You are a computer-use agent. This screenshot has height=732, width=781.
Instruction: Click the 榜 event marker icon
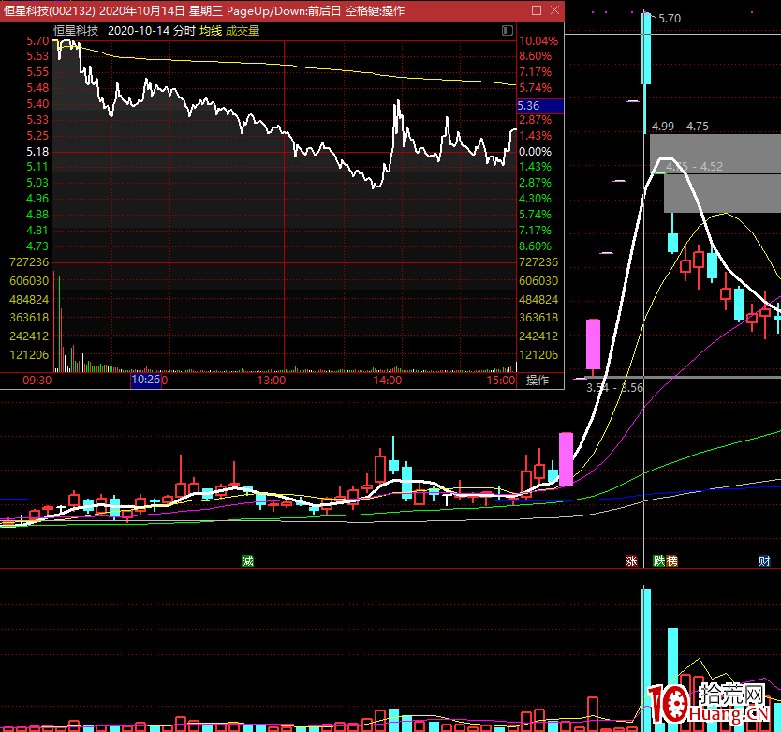pyautogui.click(x=671, y=561)
